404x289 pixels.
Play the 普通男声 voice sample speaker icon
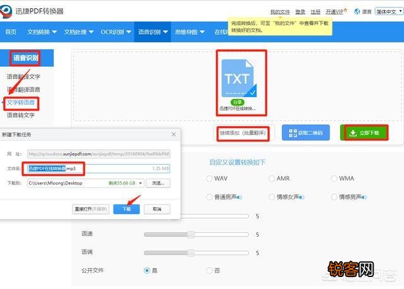239,198
